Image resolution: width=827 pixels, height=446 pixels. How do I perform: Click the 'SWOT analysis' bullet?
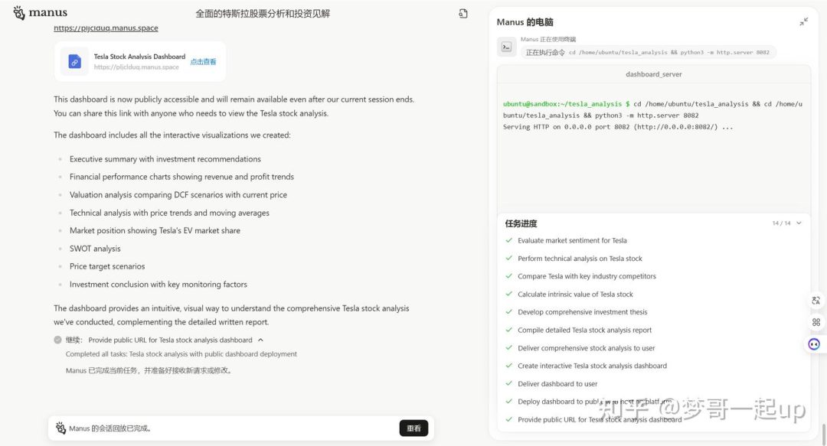(95, 249)
